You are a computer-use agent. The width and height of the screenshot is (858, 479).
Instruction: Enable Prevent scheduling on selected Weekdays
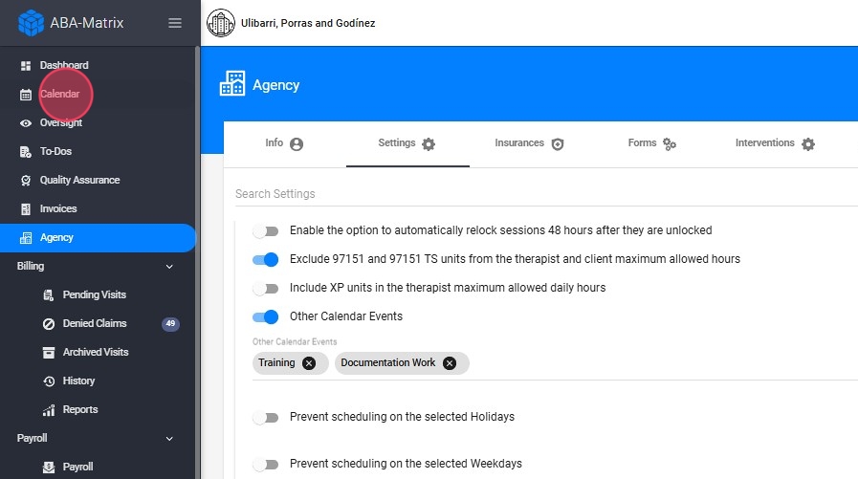pos(265,465)
